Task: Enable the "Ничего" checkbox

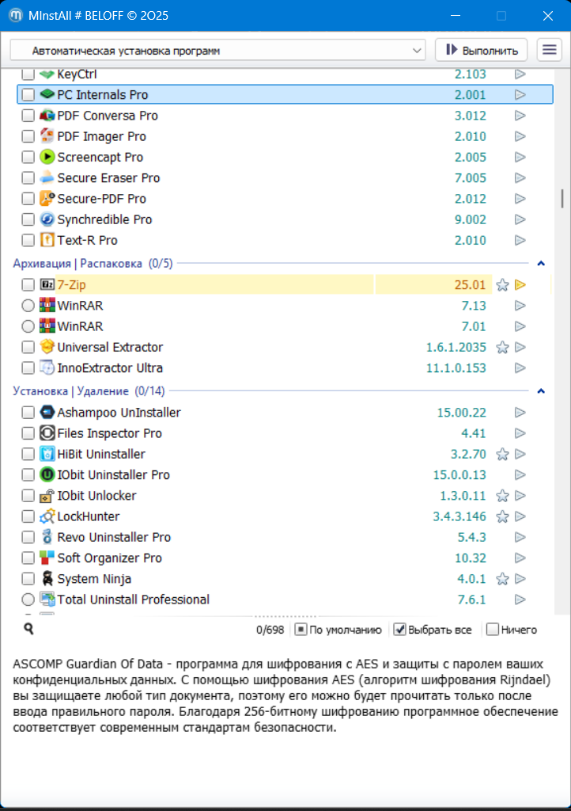Action: 493,630
